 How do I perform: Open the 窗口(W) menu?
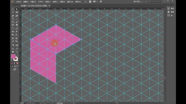[x=70, y=2]
